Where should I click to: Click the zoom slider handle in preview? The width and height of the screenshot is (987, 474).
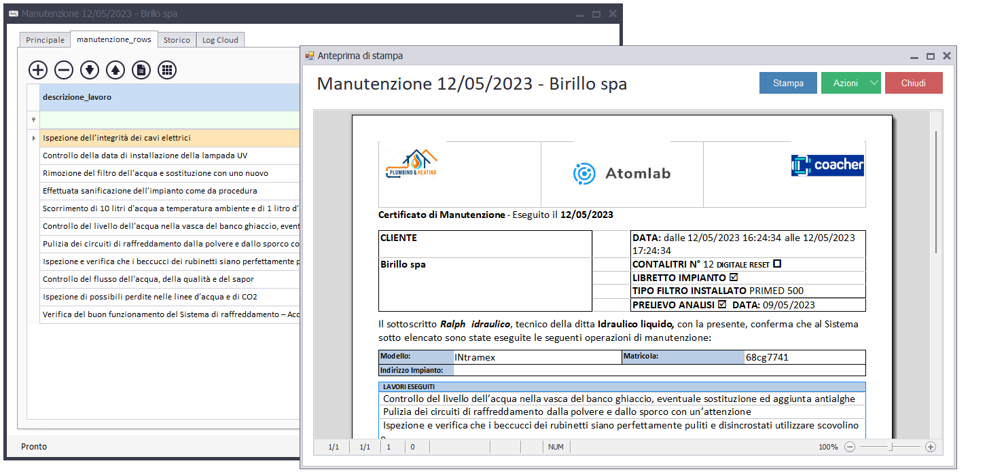tap(891, 447)
